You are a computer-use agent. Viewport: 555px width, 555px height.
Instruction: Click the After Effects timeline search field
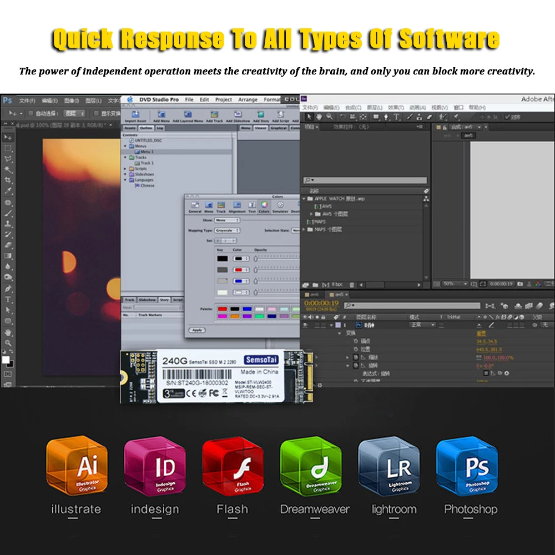pyautogui.click(x=412, y=305)
